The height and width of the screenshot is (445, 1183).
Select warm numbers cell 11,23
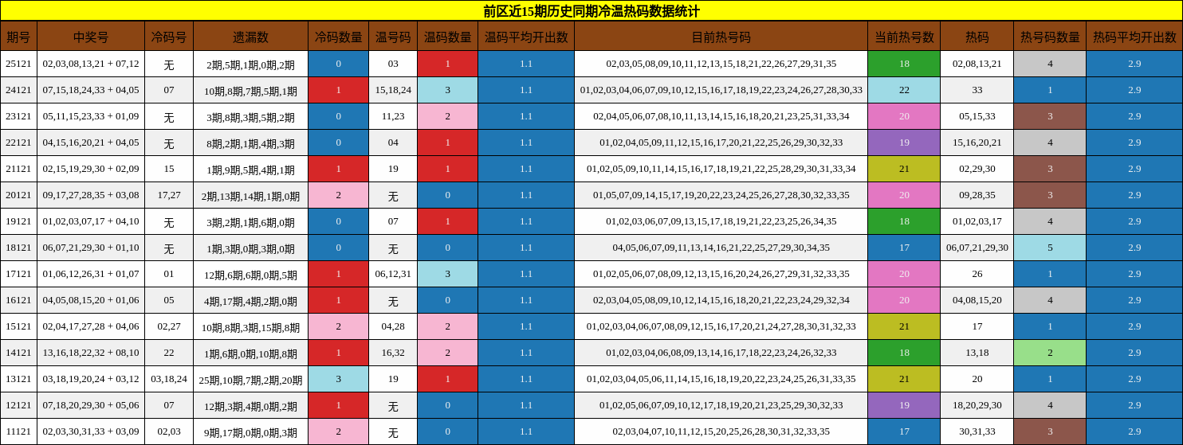393,116
